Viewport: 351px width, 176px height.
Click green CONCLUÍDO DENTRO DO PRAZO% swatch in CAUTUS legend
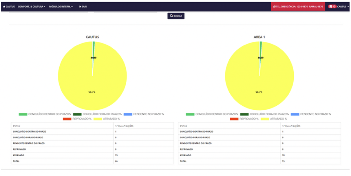tap(23, 114)
